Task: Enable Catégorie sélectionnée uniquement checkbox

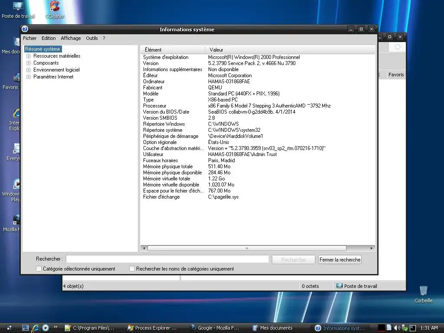Action: 39,268
